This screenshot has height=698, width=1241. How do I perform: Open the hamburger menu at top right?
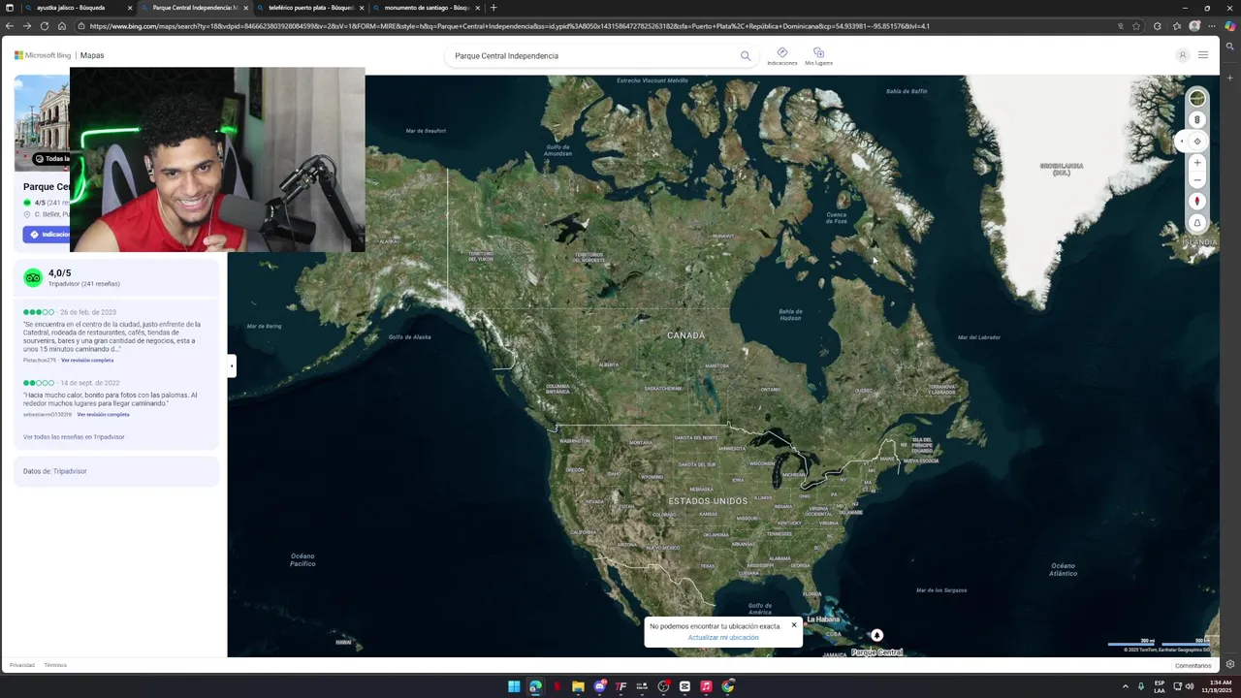click(x=1203, y=55)
